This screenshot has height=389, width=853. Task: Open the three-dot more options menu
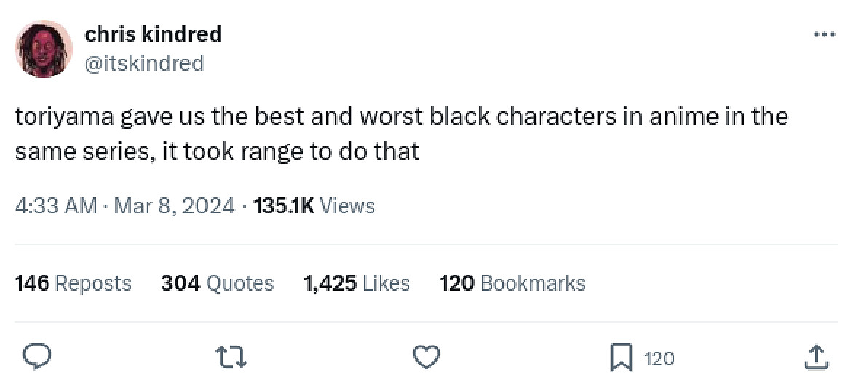(823, 34)
